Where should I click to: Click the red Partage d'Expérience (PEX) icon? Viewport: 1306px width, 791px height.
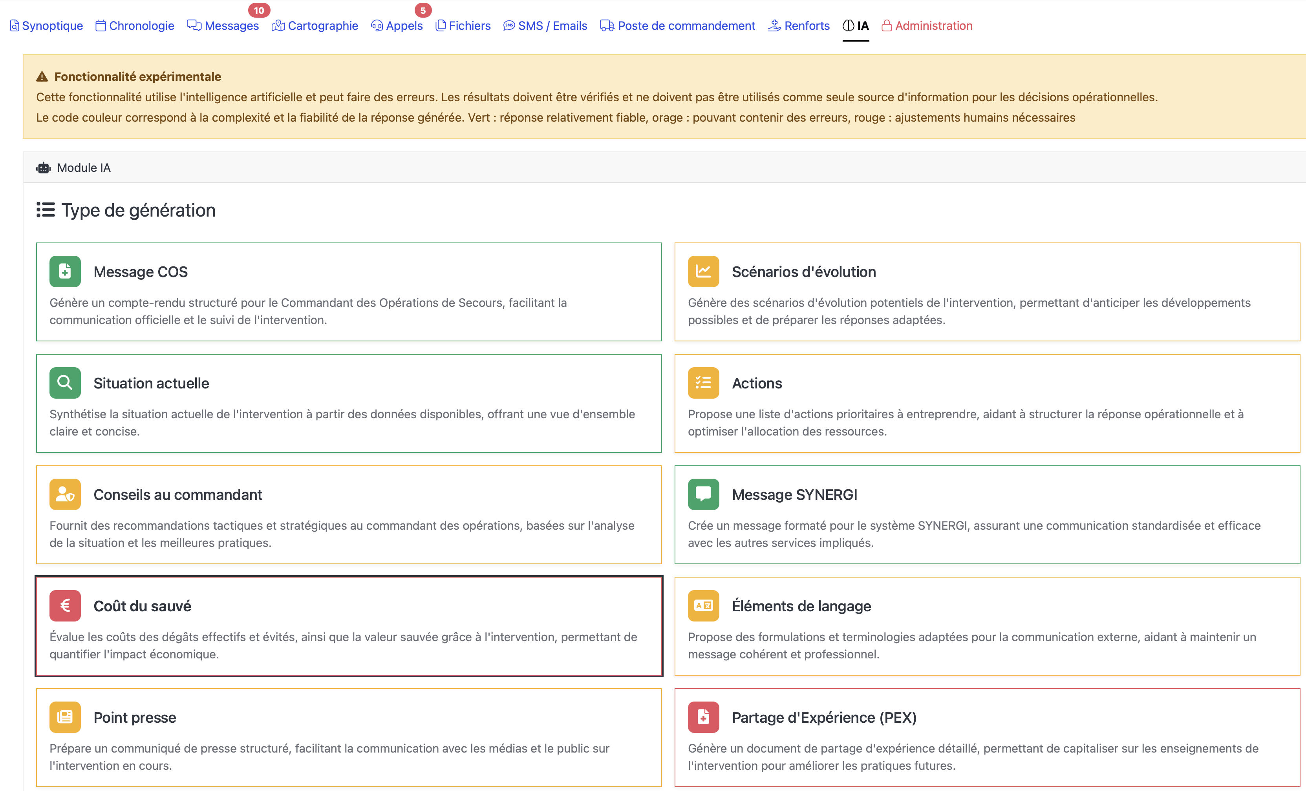[x=703, y=717]
